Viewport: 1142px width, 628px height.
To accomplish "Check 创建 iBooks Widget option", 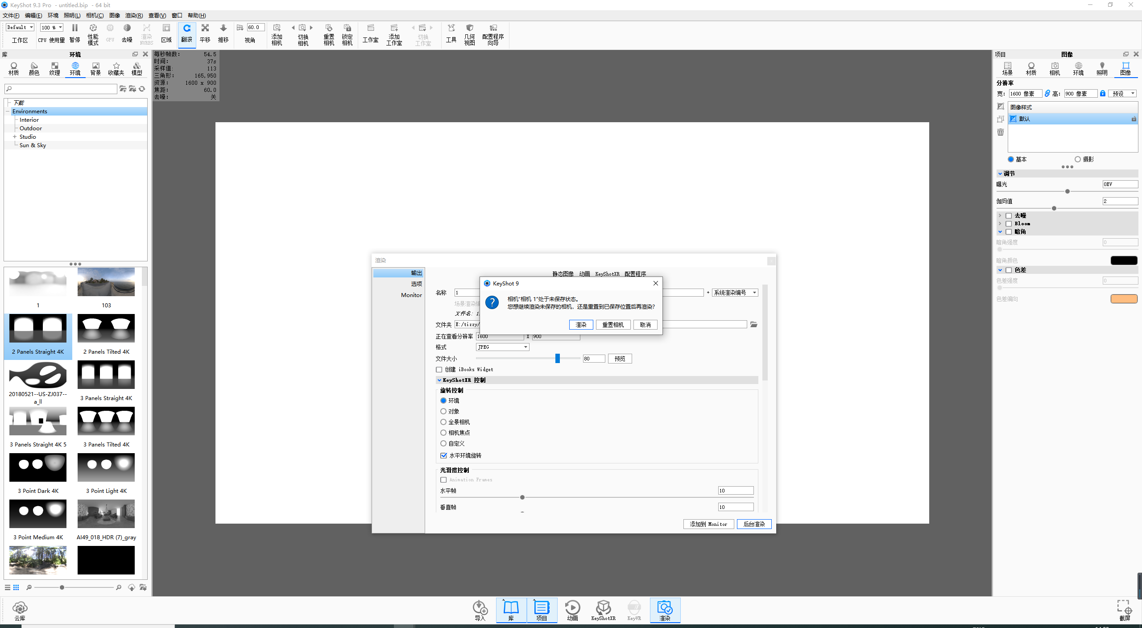I will click(439, 369).
